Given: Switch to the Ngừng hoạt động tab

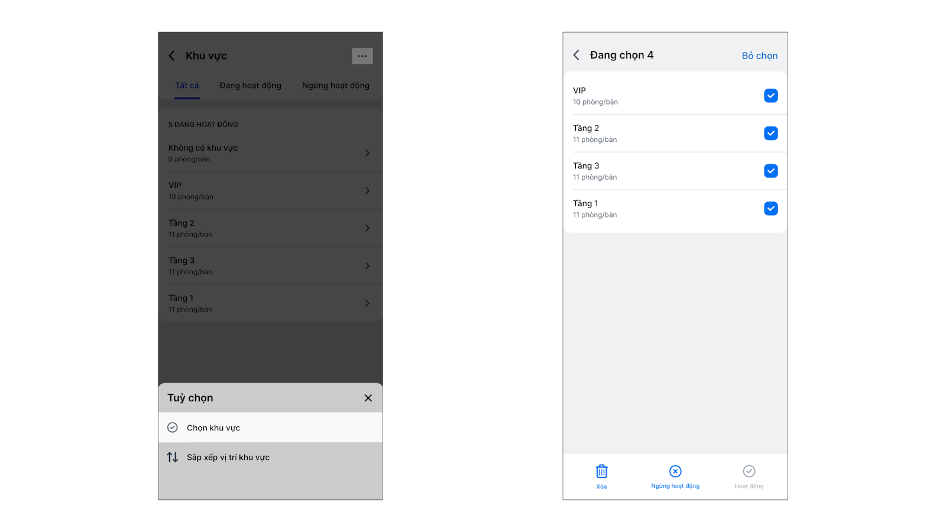Looking at the screenshot, I should (x=336, y=86).
